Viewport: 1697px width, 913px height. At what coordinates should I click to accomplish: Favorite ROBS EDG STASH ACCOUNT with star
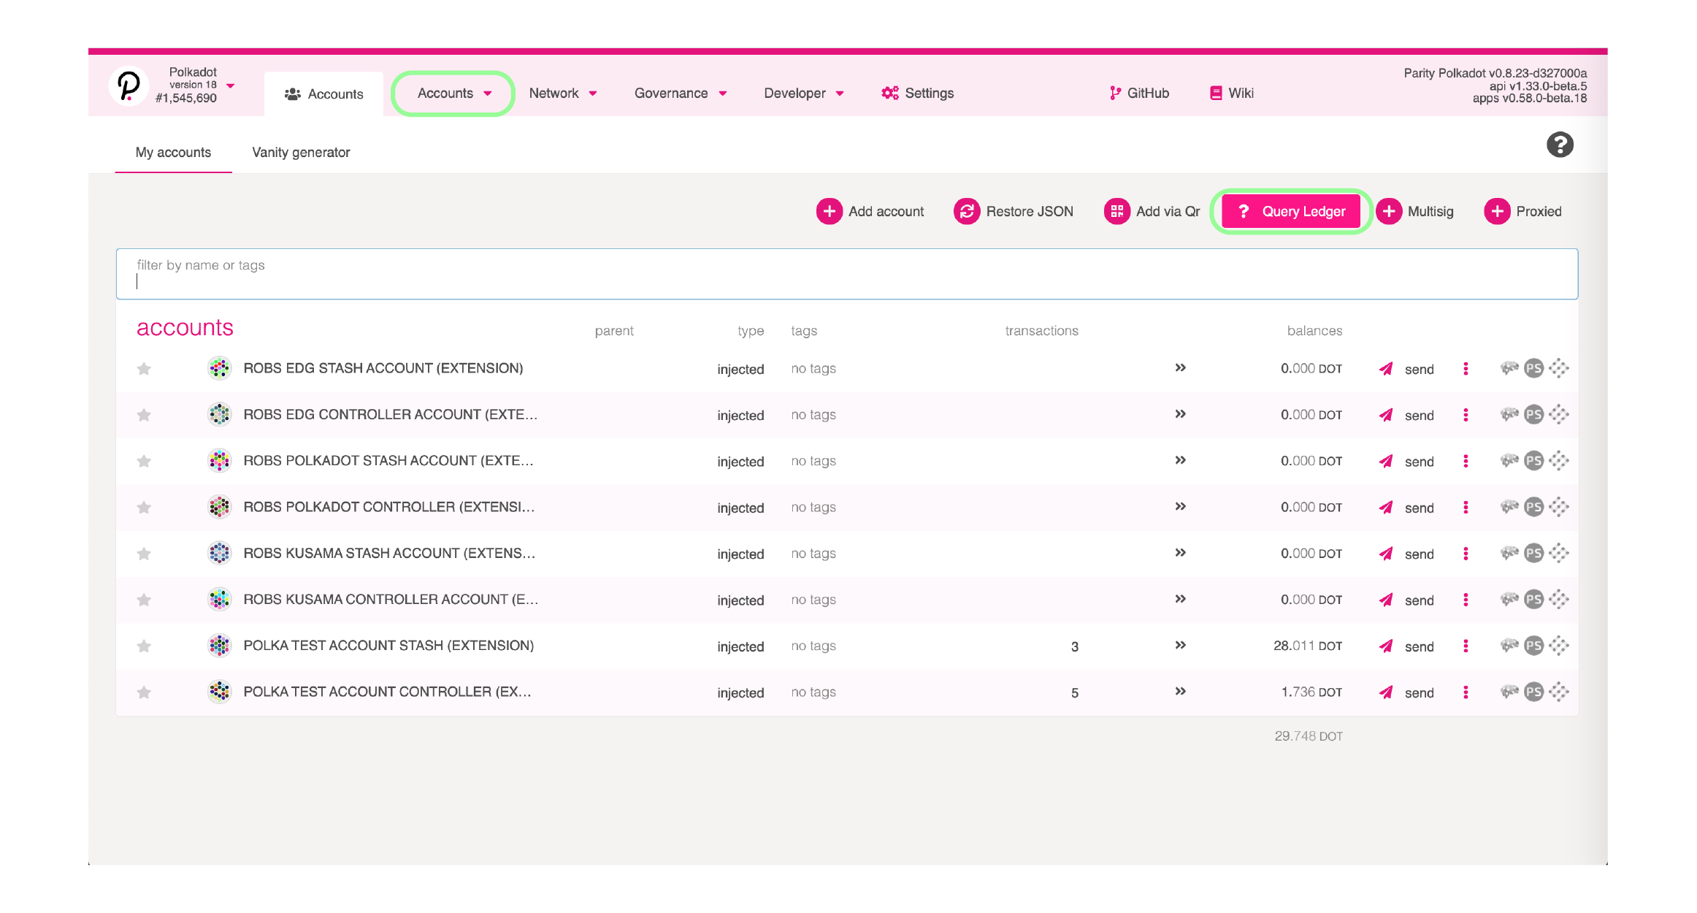point(144,369)
